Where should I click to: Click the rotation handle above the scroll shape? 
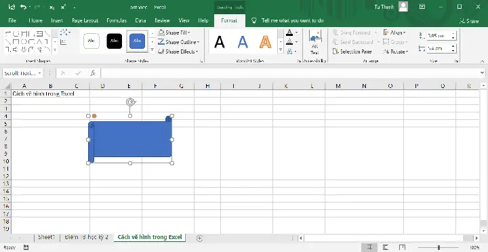point(131,102)
